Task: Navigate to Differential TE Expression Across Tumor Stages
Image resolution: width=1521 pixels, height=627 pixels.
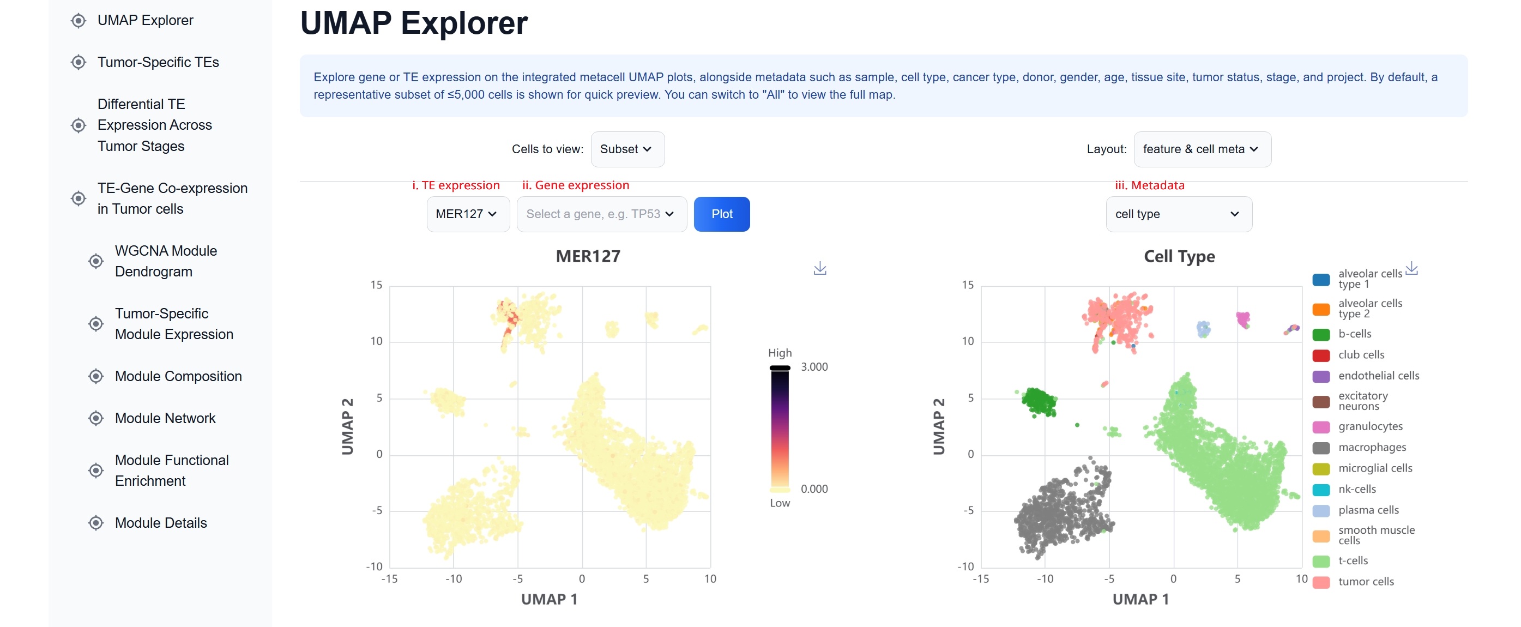Action: [154, 124]
